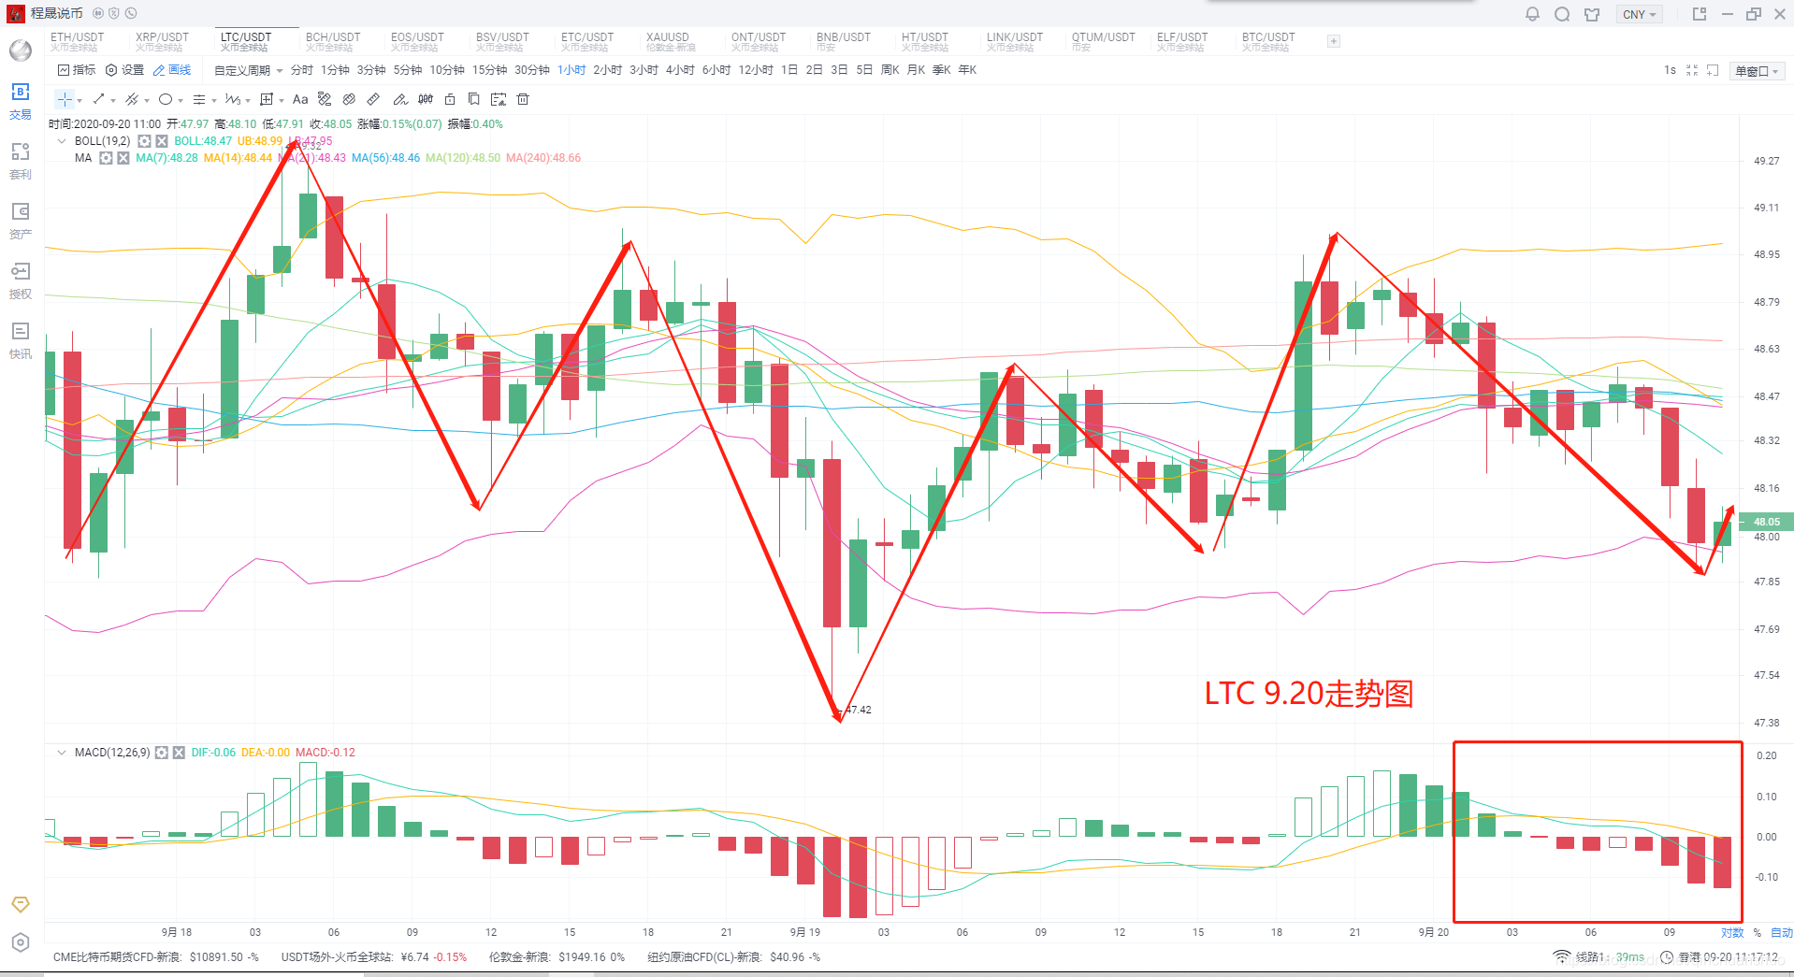The width and height of the screenshot is (1794, 977).
Task: Select the Aa text annotation tool
Action: point(300,99)
